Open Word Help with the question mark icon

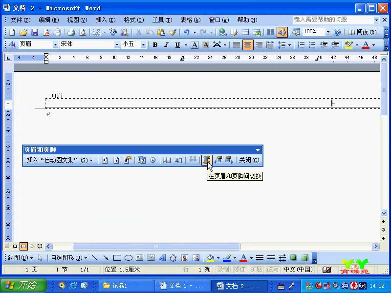[x=337, y=32]
